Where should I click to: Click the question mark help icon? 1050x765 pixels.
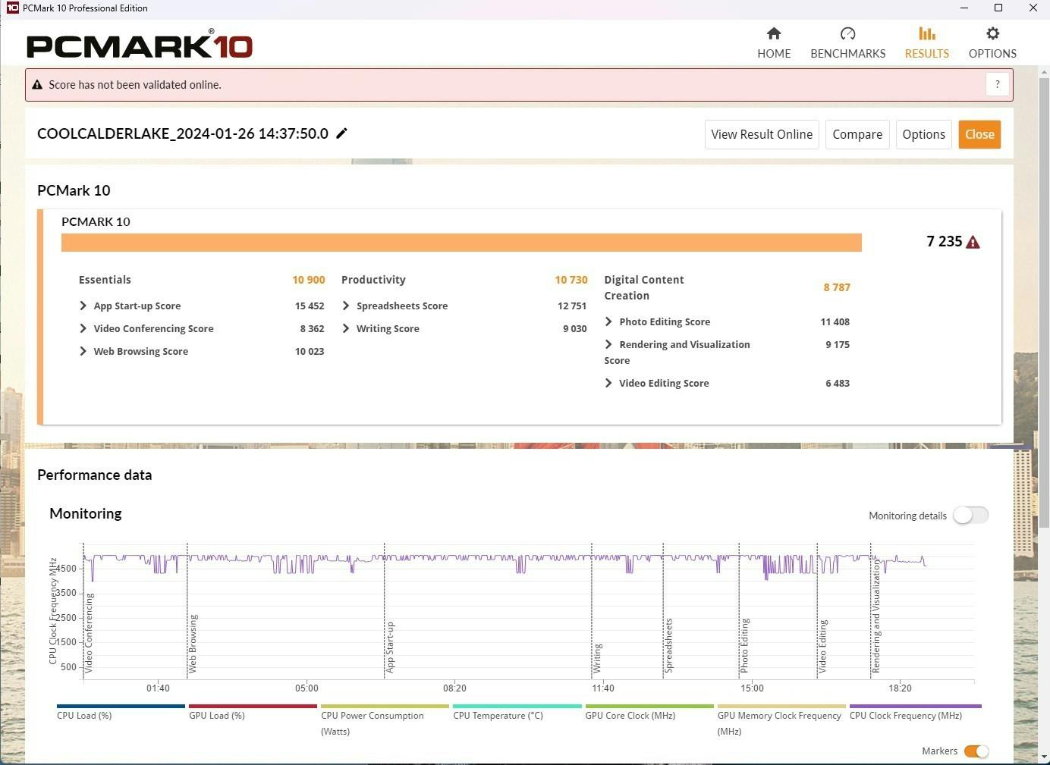997,85
